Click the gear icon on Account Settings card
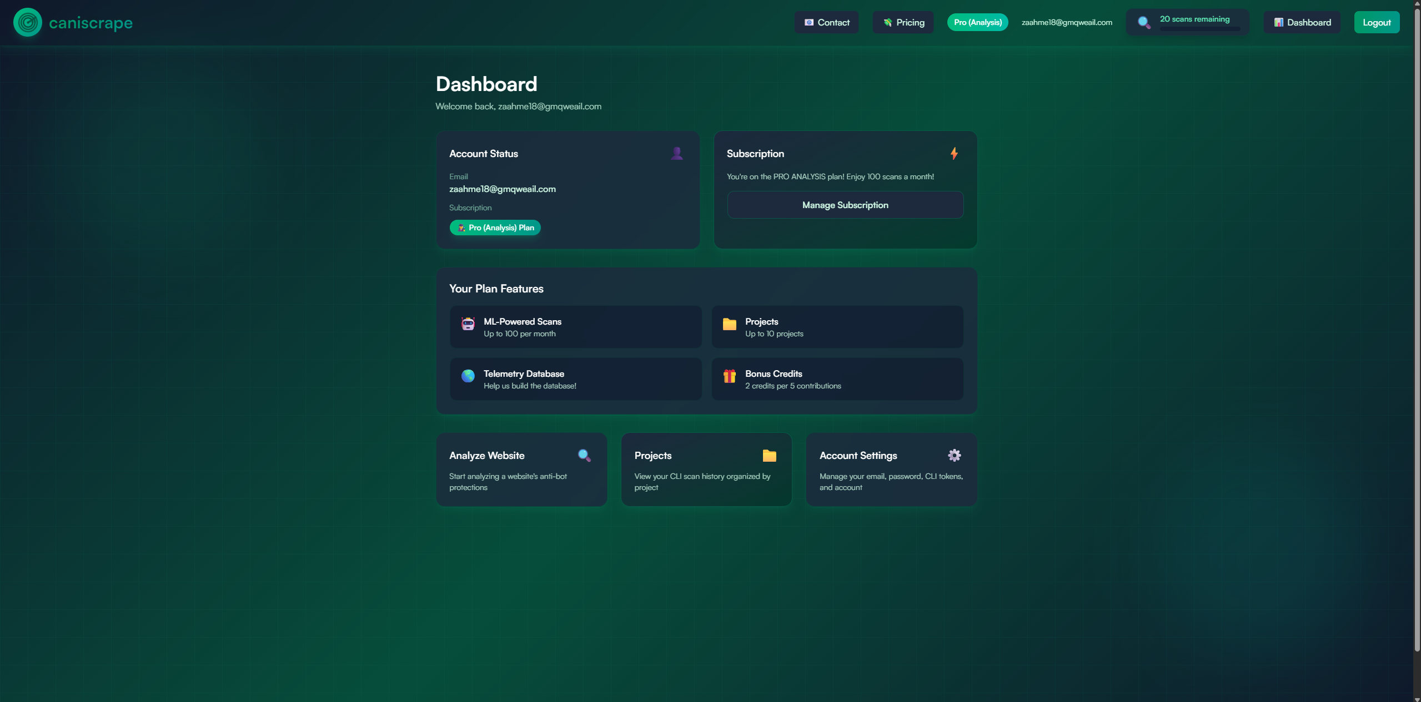This screenshot has width=1421, height=702. pos(954,455)
